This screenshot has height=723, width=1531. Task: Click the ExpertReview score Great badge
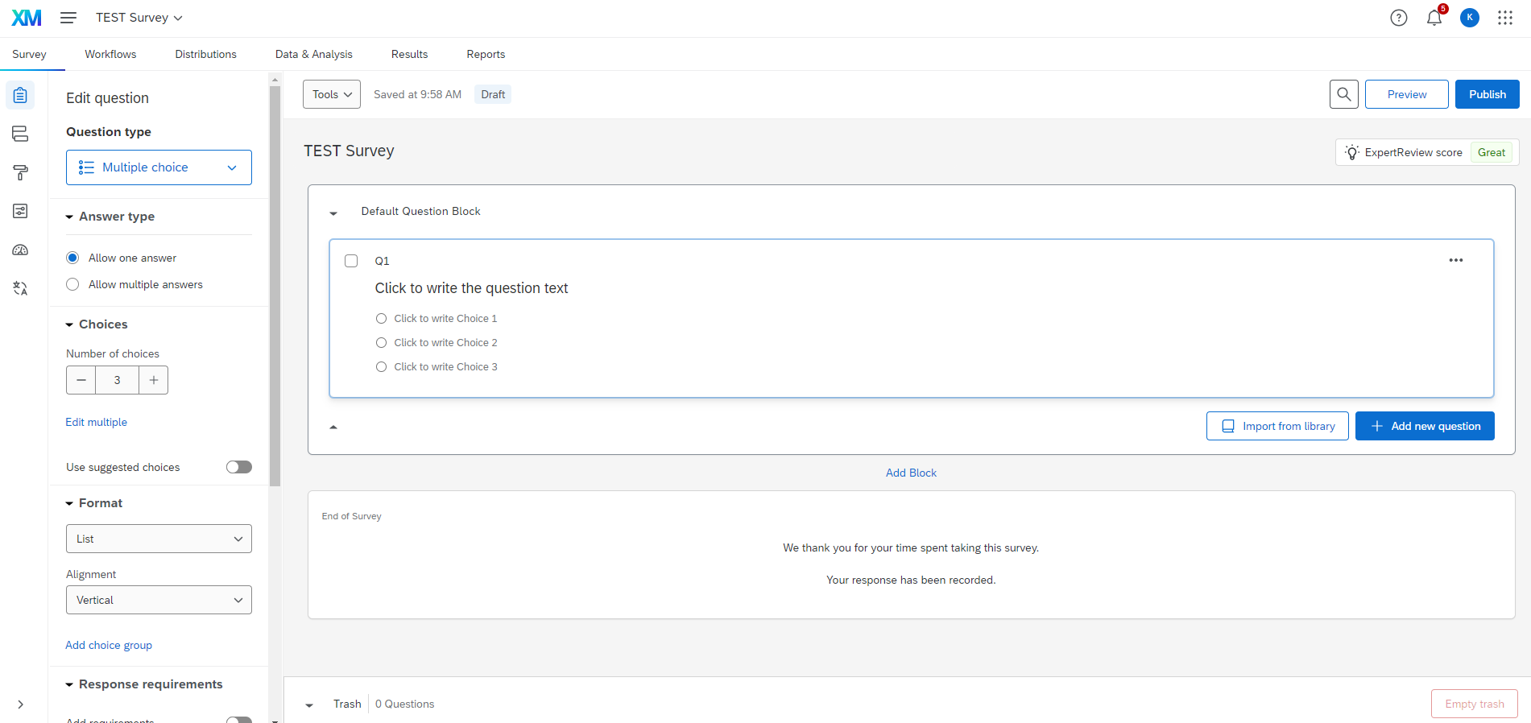point(1492,152)
